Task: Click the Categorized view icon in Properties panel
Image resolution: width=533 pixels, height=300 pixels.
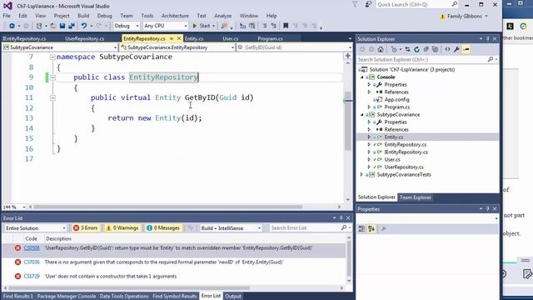Action: pos(361,229)
